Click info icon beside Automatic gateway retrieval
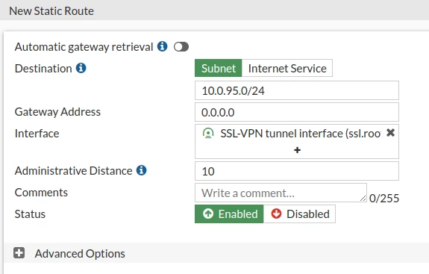Viewport: 429px width, 274px height. tap(162, 46)
